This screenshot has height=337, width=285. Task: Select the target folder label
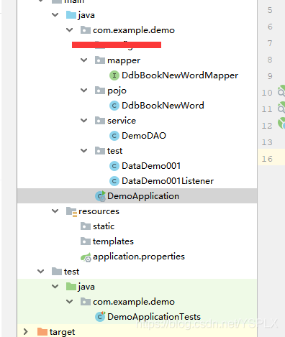tap(63, 332)
